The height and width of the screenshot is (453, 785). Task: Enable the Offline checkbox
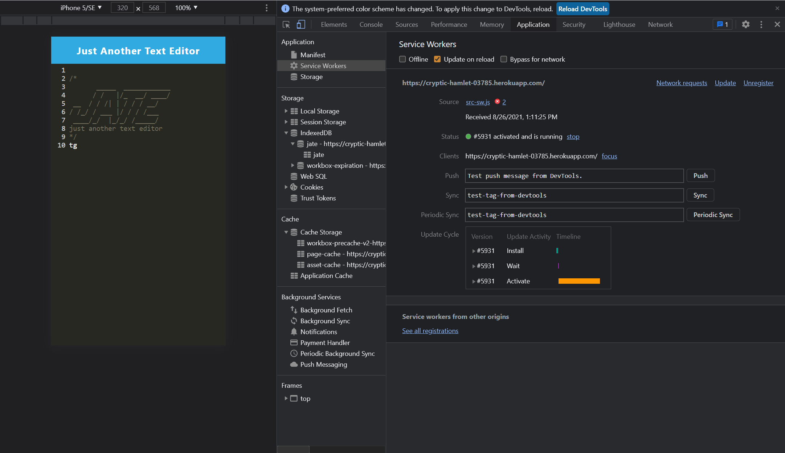[x=402, y=59]
